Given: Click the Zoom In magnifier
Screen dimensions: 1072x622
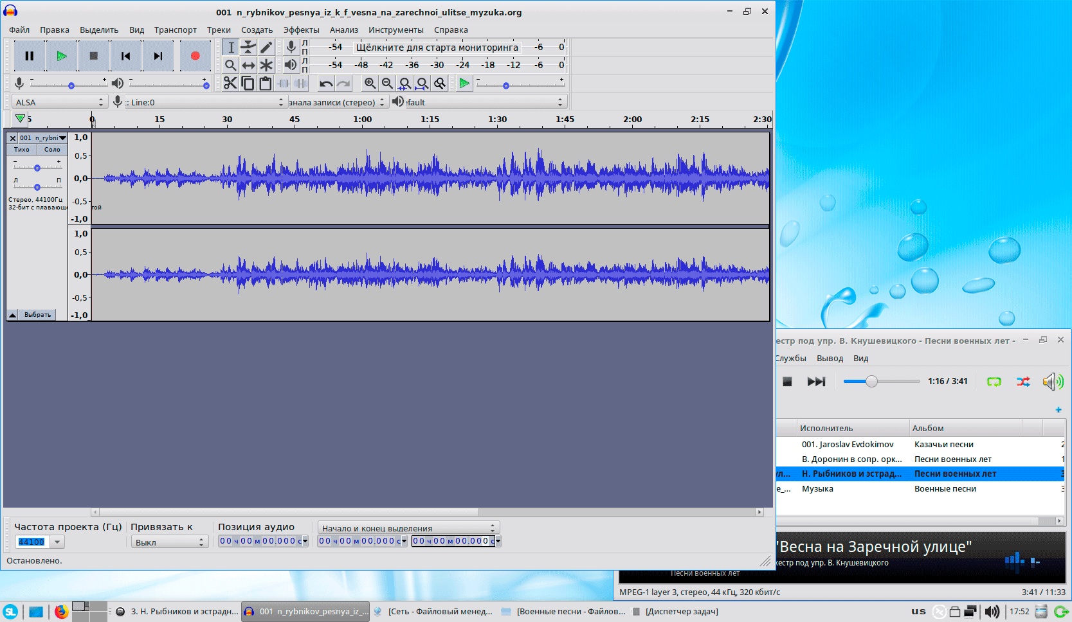Looking at the screenshot, I should pos(370,84).
